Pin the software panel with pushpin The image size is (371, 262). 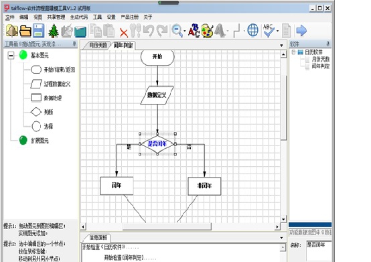[x=328, y=44]
